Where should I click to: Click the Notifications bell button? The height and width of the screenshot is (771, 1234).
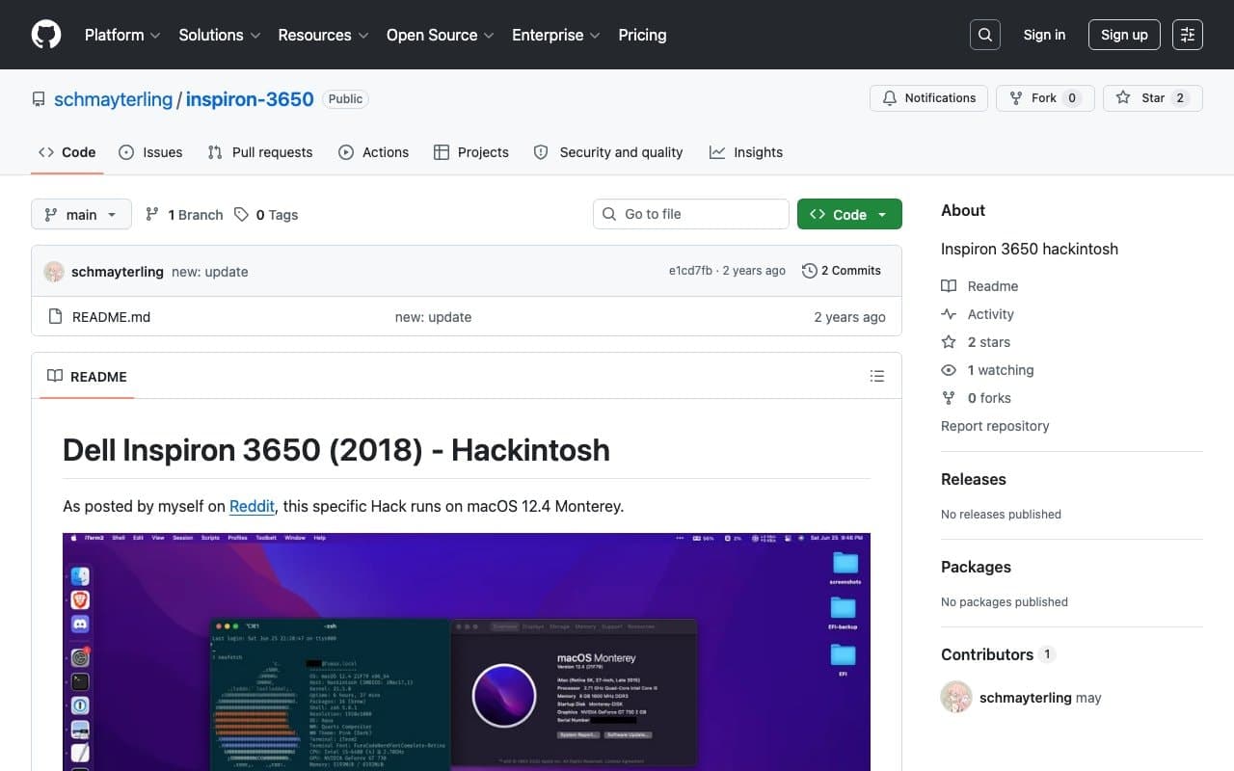pos(929,98)
